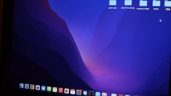Open the purple star app icon
The width and height of the screenshot is (171, 96).
[x=38, y=88]
